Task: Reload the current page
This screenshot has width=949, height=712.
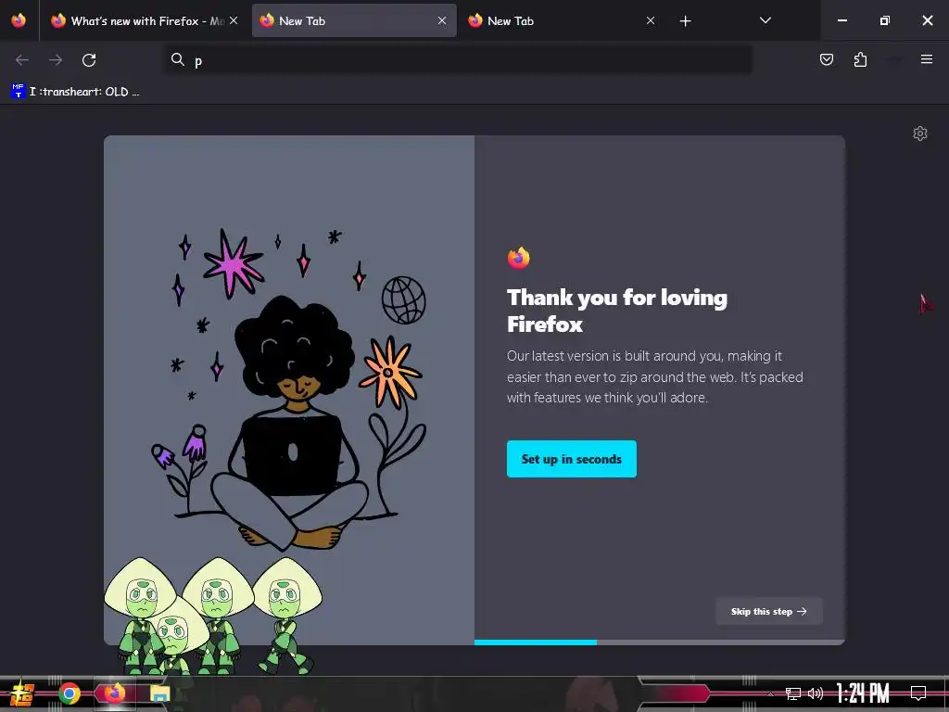Action: (x=89, y=60)
